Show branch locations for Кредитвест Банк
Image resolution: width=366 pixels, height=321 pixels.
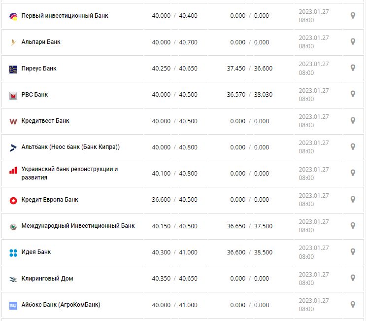(x=353, y=121)
